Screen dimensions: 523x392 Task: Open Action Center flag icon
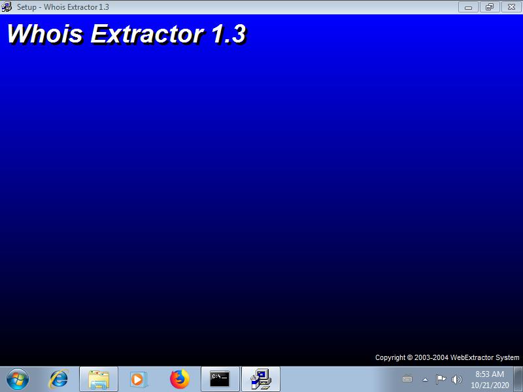pyautogui.click(x=441, y=380)
